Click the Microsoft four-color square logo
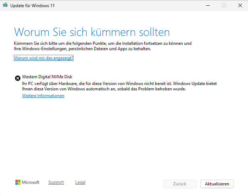The width and height of the screenshot is (248, 196). point(18,182)
